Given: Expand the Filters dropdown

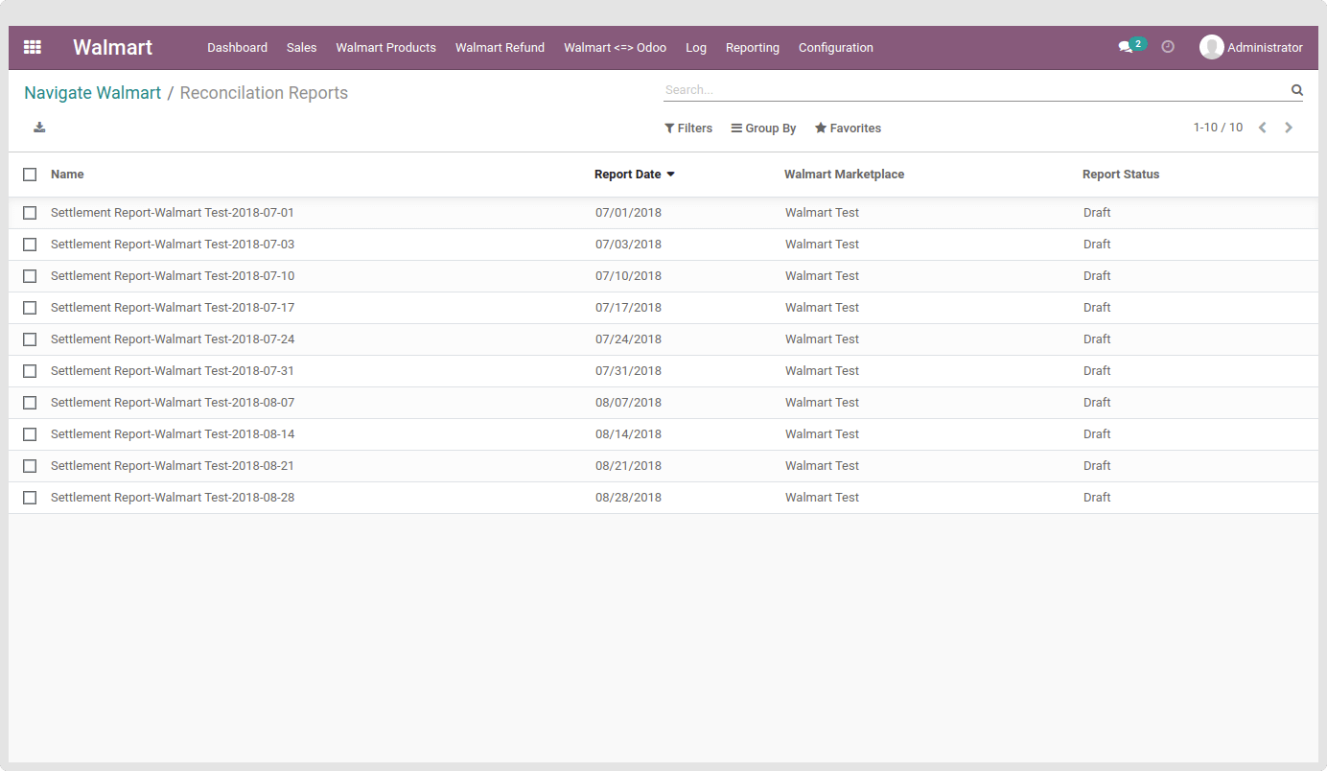Looking at the screenshot, I should click(688, 128).
